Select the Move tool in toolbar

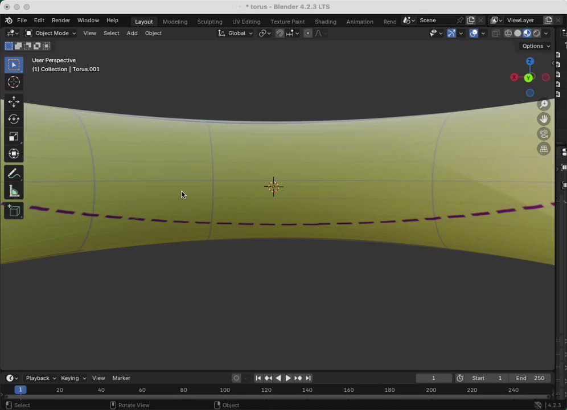tap(14, 102)
